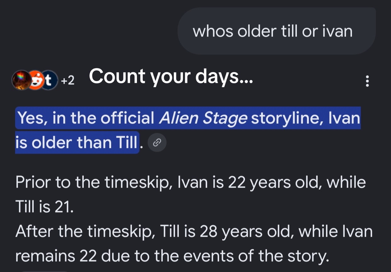Screen dimensions: 391x272
Task: Click the italic "Alien Stage" text
Action: [x=203, y=118]
